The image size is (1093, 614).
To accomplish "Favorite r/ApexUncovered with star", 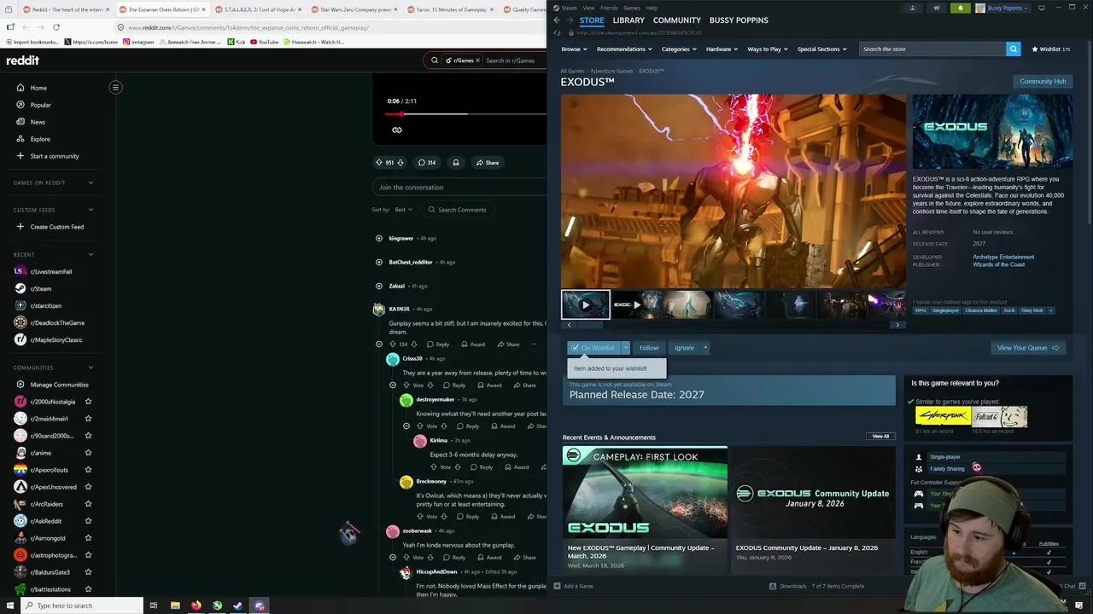I will [88, 487].
